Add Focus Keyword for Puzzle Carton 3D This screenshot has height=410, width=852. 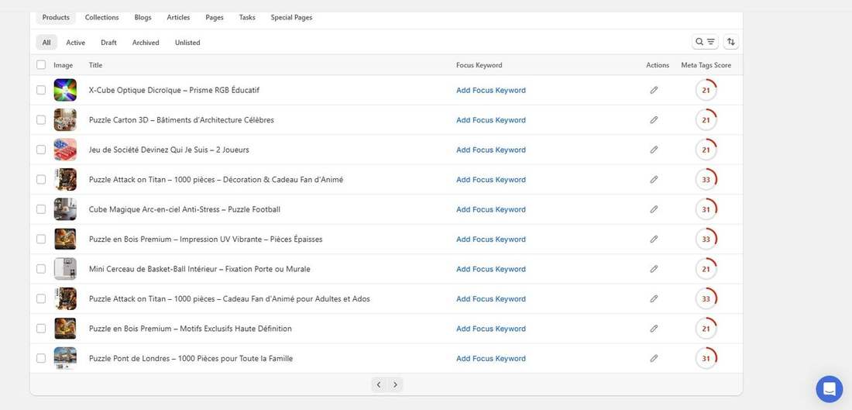click(x=491, y=120)
